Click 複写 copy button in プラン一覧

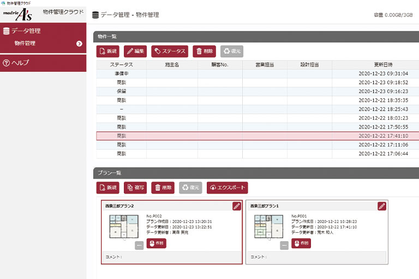135,187
